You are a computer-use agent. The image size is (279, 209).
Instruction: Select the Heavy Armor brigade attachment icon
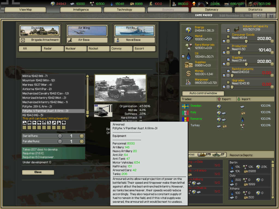coord(39,122)
